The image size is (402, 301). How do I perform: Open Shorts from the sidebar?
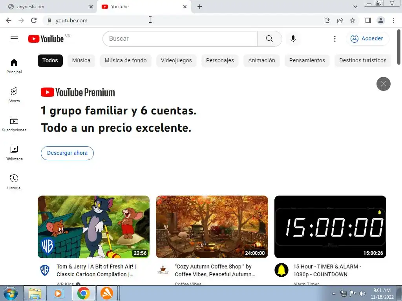[14, 95]
